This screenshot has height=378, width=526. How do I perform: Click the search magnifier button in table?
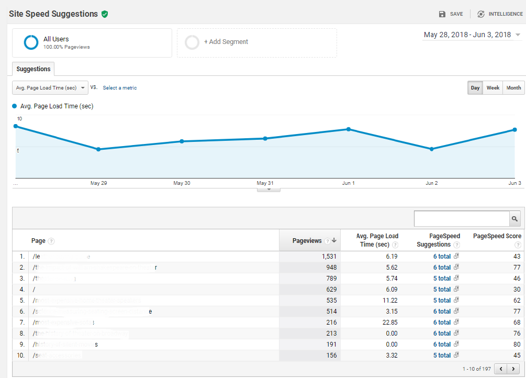pyautogui.click(x=515, y=219)
